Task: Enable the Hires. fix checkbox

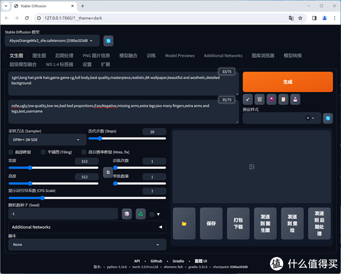Action: [84, 152]
